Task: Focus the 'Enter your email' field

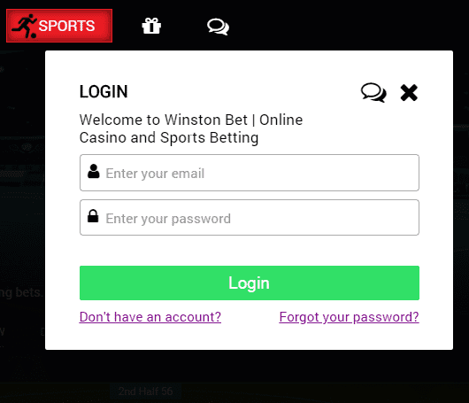Action: (250, 173)
